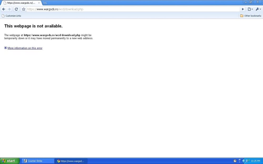
Task: Open the Windows Start menu
Action: (x=10, y=161)
